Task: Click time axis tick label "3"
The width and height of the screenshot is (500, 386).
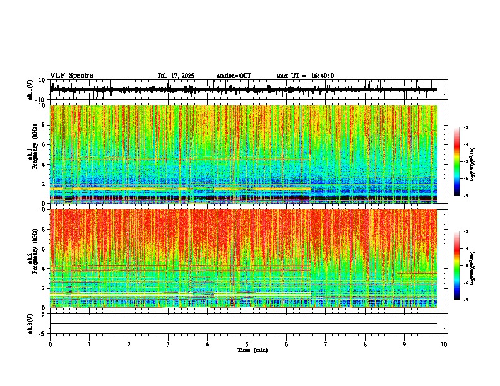Action: (x=168, y=344)
